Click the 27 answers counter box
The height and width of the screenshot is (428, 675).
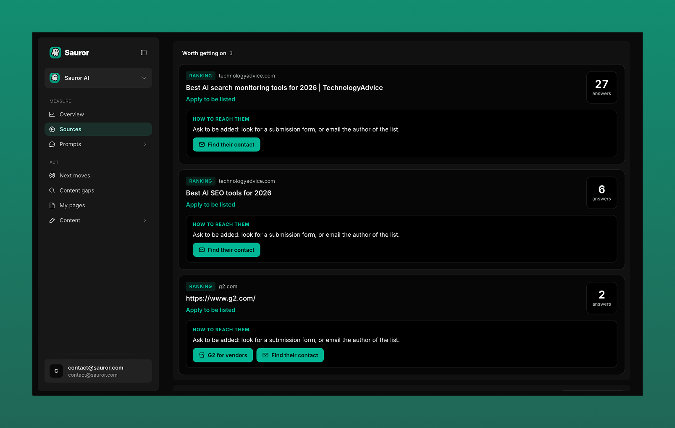pos(601,87)
